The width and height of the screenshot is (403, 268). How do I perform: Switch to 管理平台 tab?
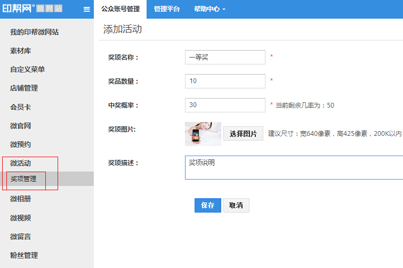167,9
